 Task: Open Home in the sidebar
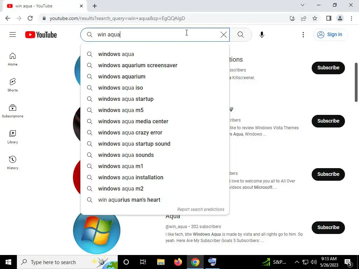point(13,59)
